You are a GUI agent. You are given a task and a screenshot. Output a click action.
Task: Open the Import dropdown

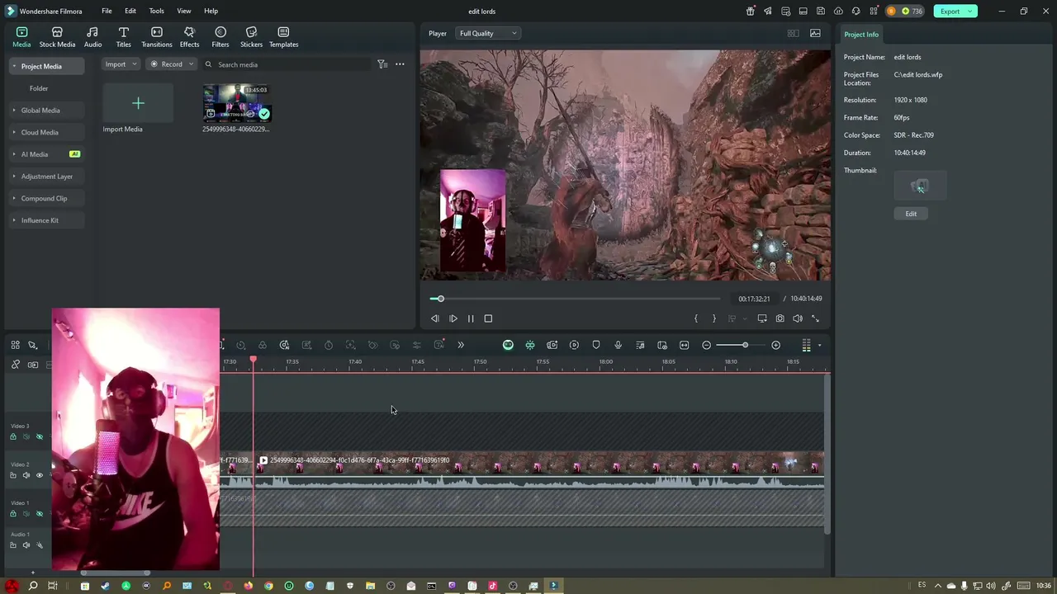(x=121, y=64)
